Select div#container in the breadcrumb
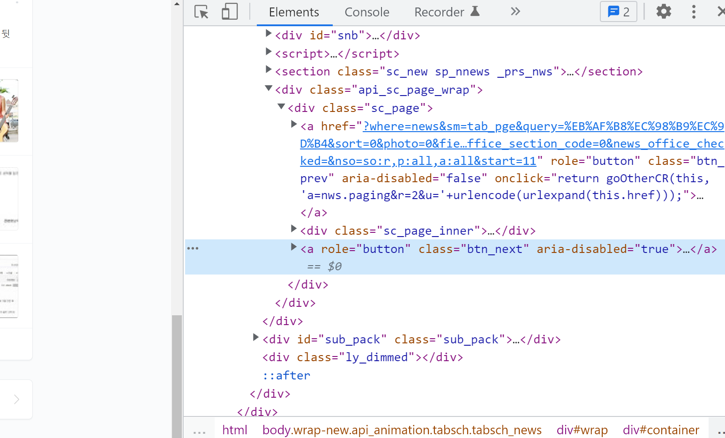725x438 pixels. (661, 430)
